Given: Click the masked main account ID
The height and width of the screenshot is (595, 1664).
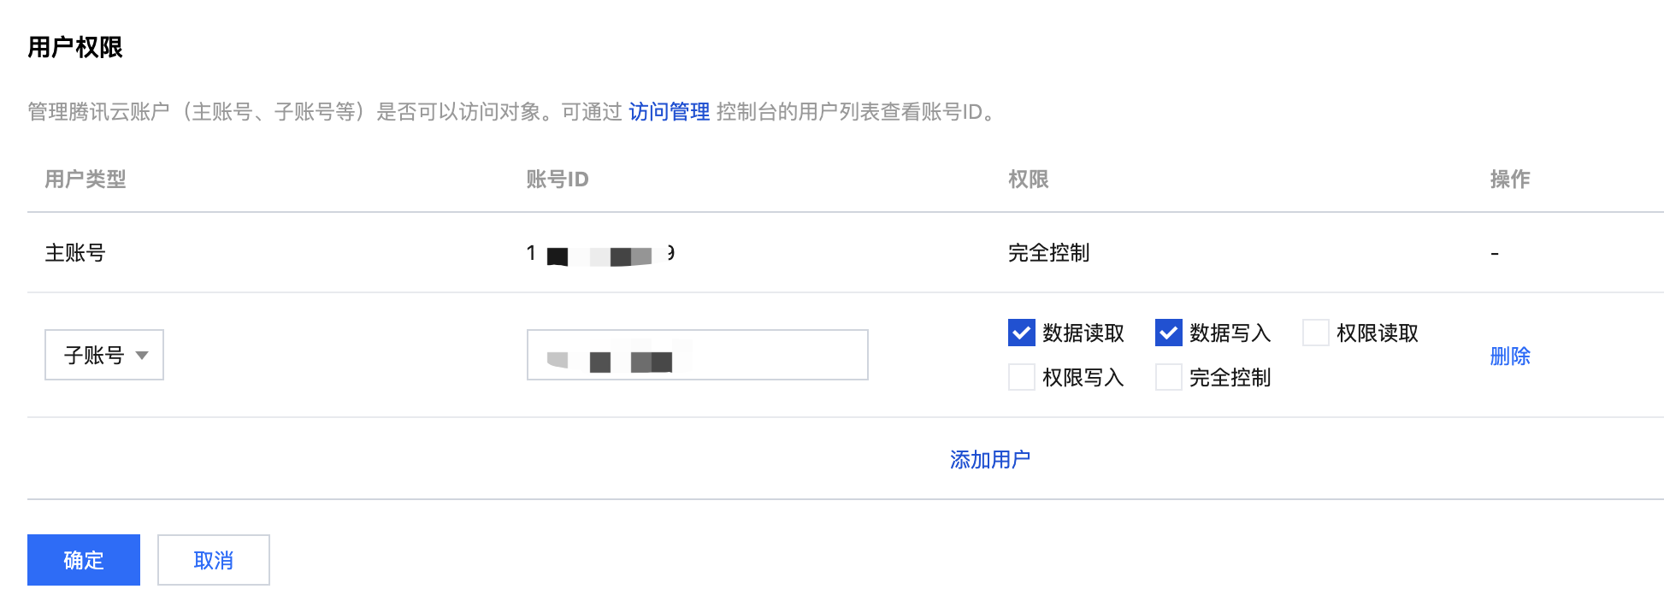Looking at the screenshot, I should (600, 254).
